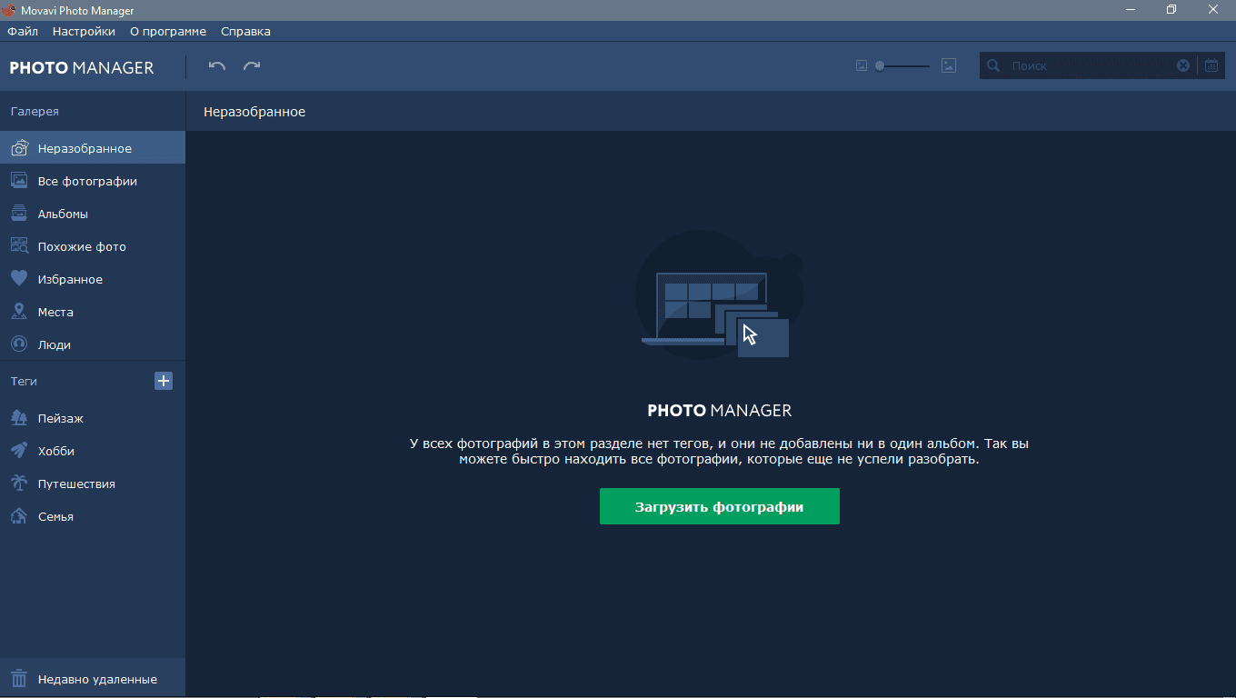Close Movavi Photo Manager window
1236x698 pixels.
point(1213,9)
